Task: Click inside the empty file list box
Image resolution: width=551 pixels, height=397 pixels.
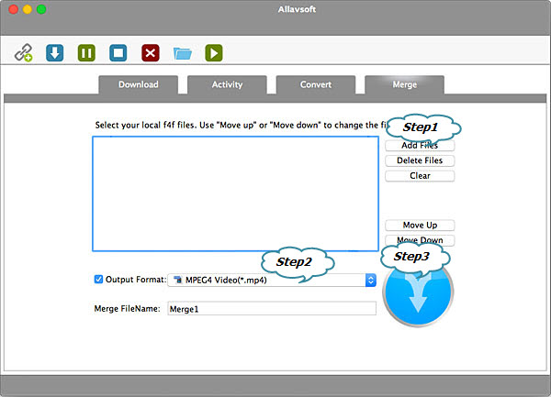Action: pyautogui.click(x=235, y=193)
